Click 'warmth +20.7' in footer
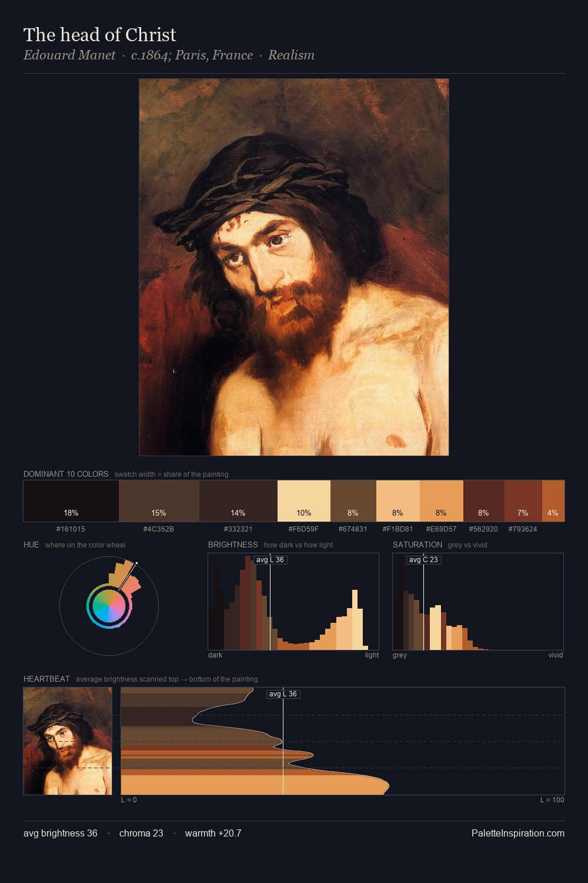The image size is (588, 883). [x=213, y=833]
